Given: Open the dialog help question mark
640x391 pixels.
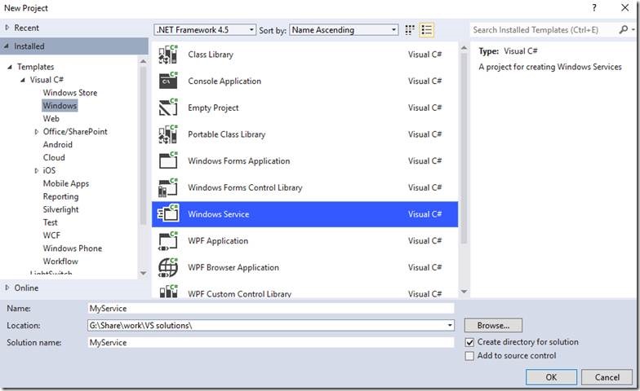Looking at the screenshot, I should coord(594,8).
